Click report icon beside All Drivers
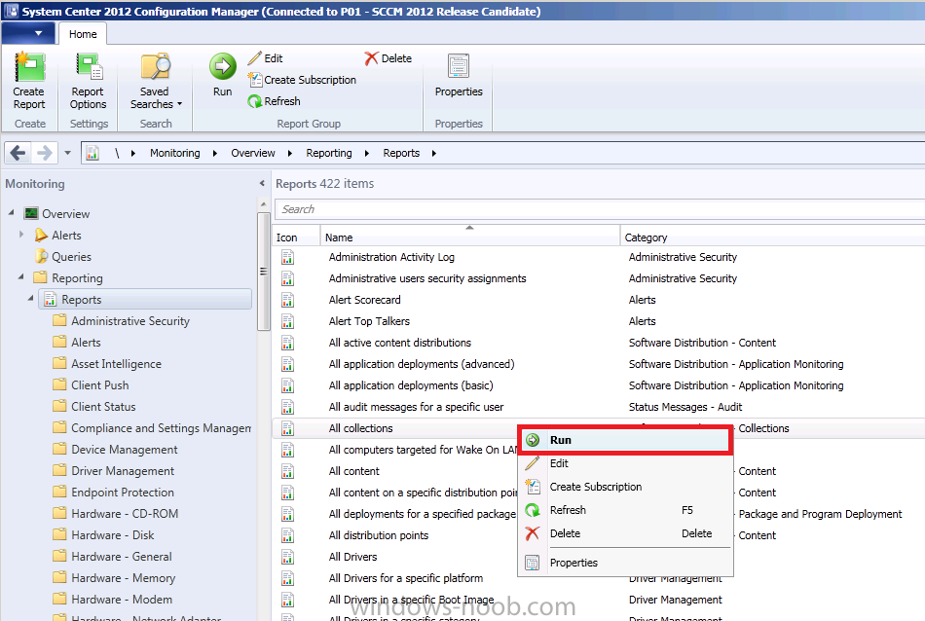Image resolution: width=925 pixels, height=621 pixels. (287, 556)
